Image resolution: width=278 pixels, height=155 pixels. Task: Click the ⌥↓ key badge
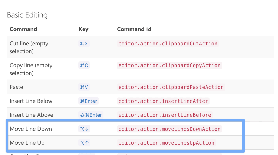point(84,129)
